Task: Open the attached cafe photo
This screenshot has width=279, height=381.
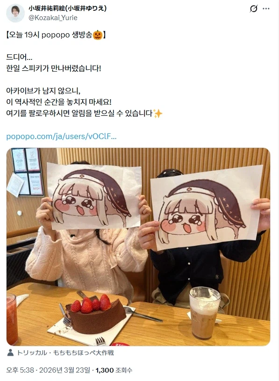Action: [138, 247]
